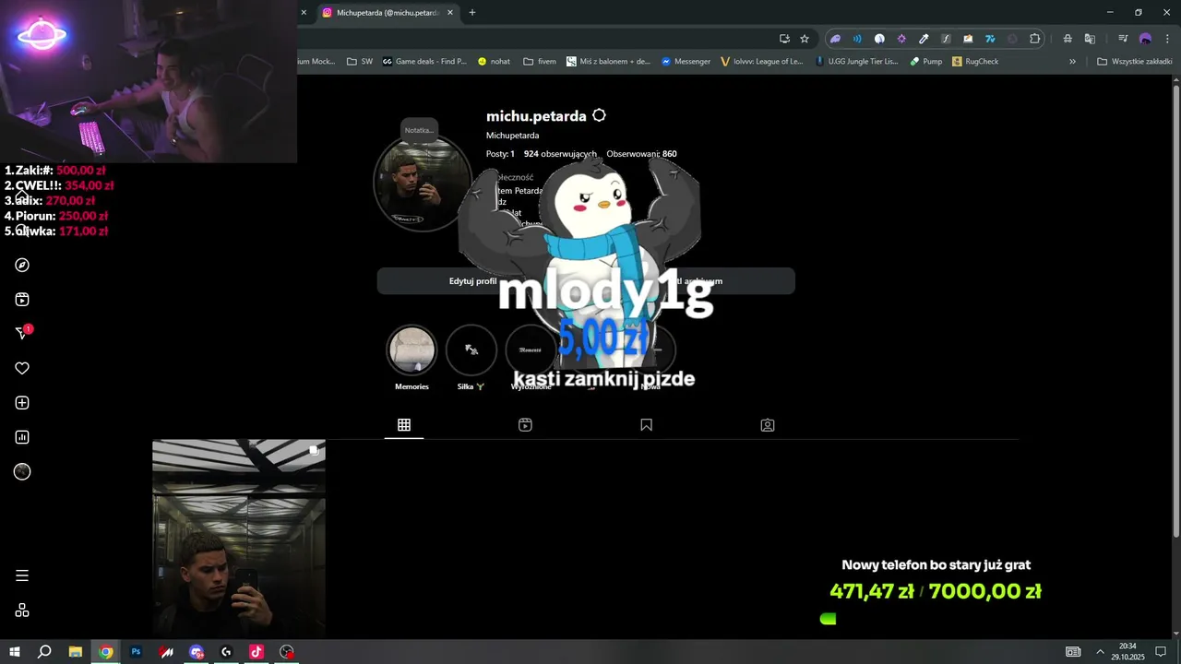This screenshot has width=1181, height=664.
Task: Open Chrome extensions puzzle icon
Action: click(1035, 39)
